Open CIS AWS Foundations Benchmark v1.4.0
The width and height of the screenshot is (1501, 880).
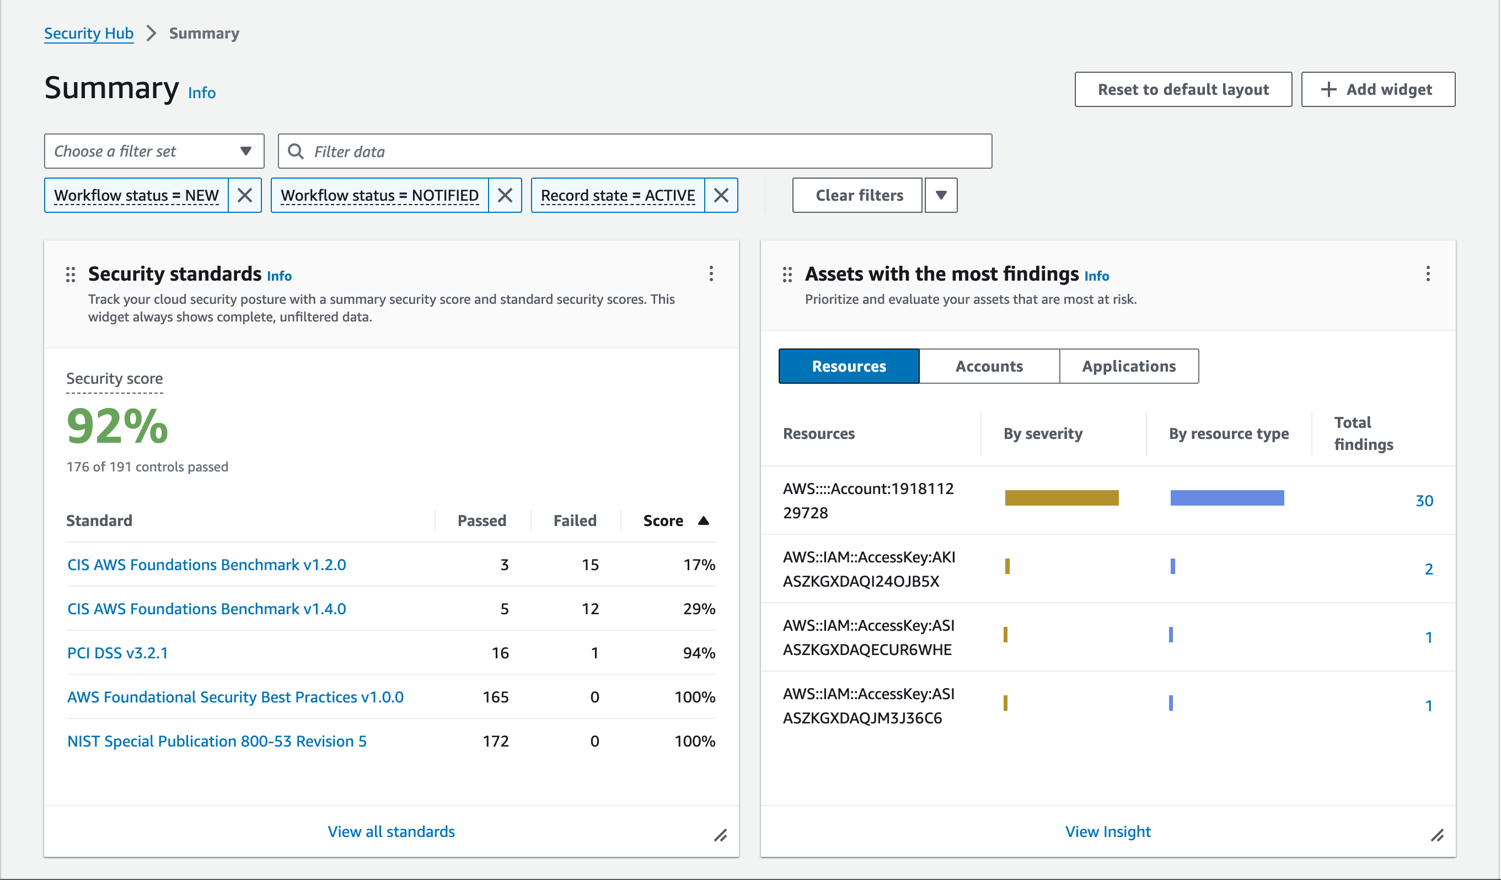click(207, 609)
